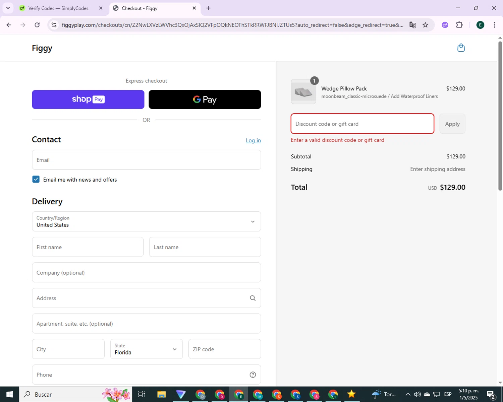Click the Apartment, suite, etc. field
This screenshot has width=503, height=402.
[x=147, y=324]
